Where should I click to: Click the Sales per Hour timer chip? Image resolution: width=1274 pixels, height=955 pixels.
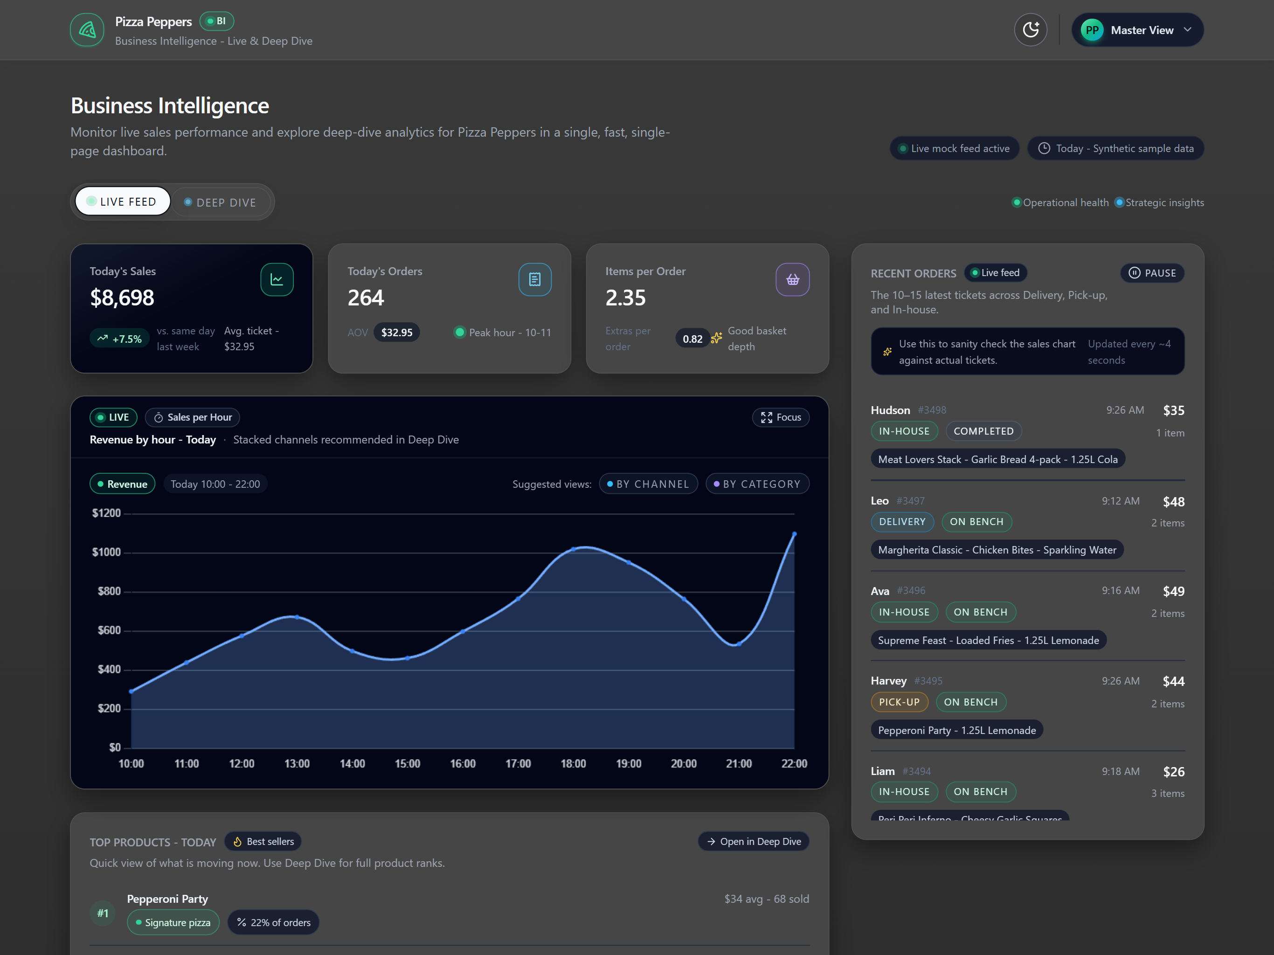[x=193, y=418]
